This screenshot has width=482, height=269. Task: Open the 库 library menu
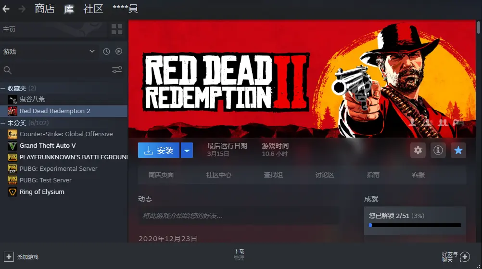pyautogui.click(x=69, y=9)
